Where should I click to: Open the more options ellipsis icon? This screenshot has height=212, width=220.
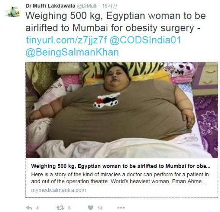(x=121, y=208)
